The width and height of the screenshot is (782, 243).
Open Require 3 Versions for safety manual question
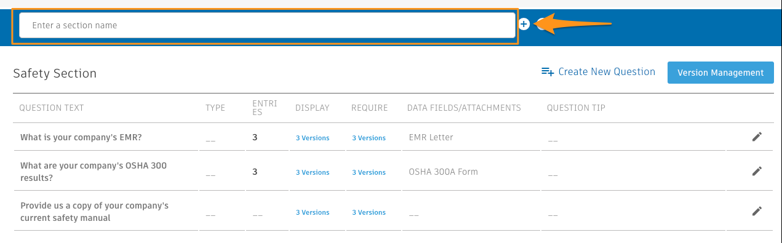(x=369, y=212)
